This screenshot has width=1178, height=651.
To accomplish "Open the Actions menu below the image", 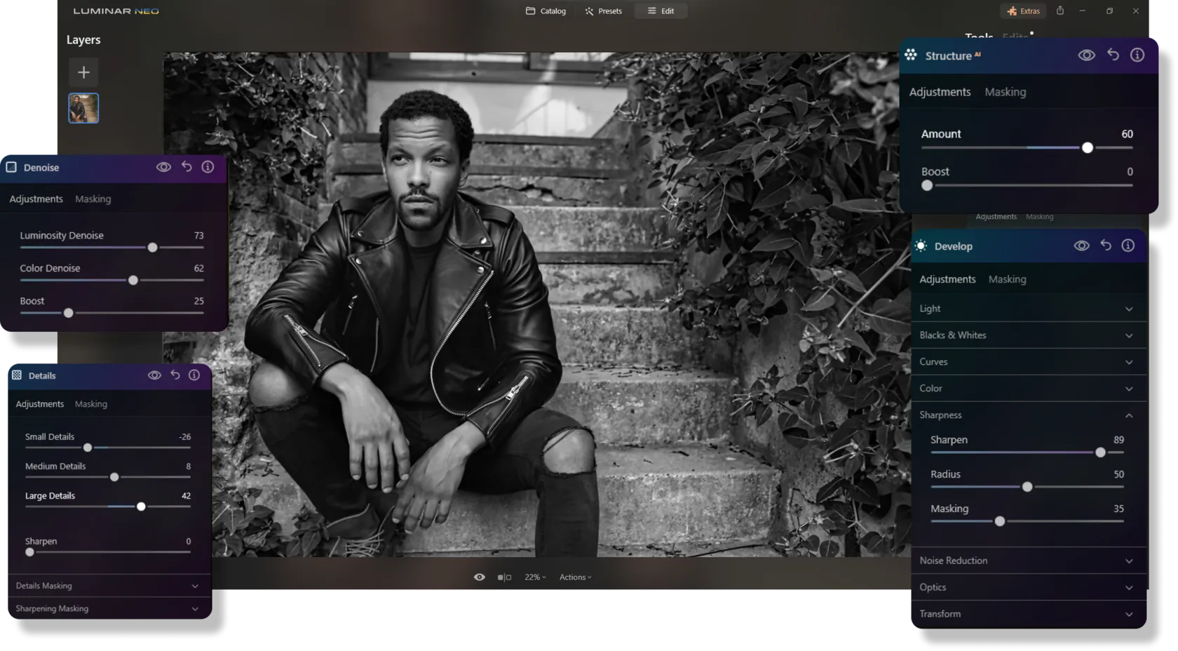I will point(575,577).
